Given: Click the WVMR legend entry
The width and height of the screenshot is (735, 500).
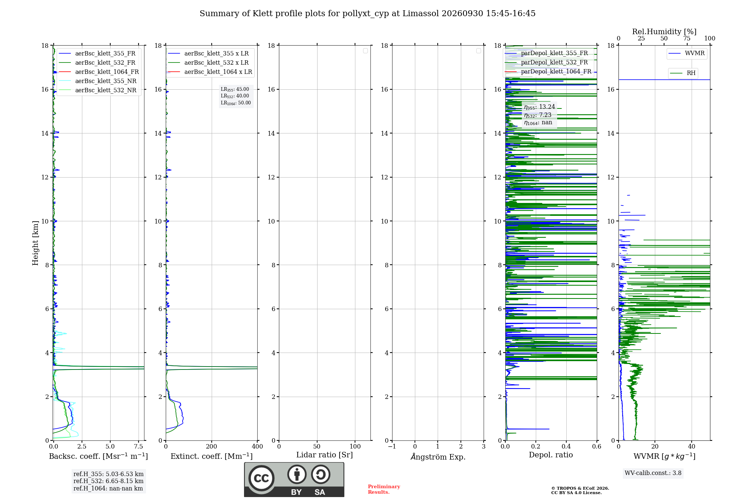Looking at the screenshot, I should pyautogui.click(x=687, y=53).
